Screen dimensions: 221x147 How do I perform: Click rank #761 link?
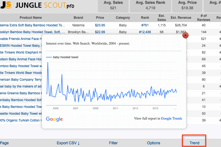pos(145,25)
